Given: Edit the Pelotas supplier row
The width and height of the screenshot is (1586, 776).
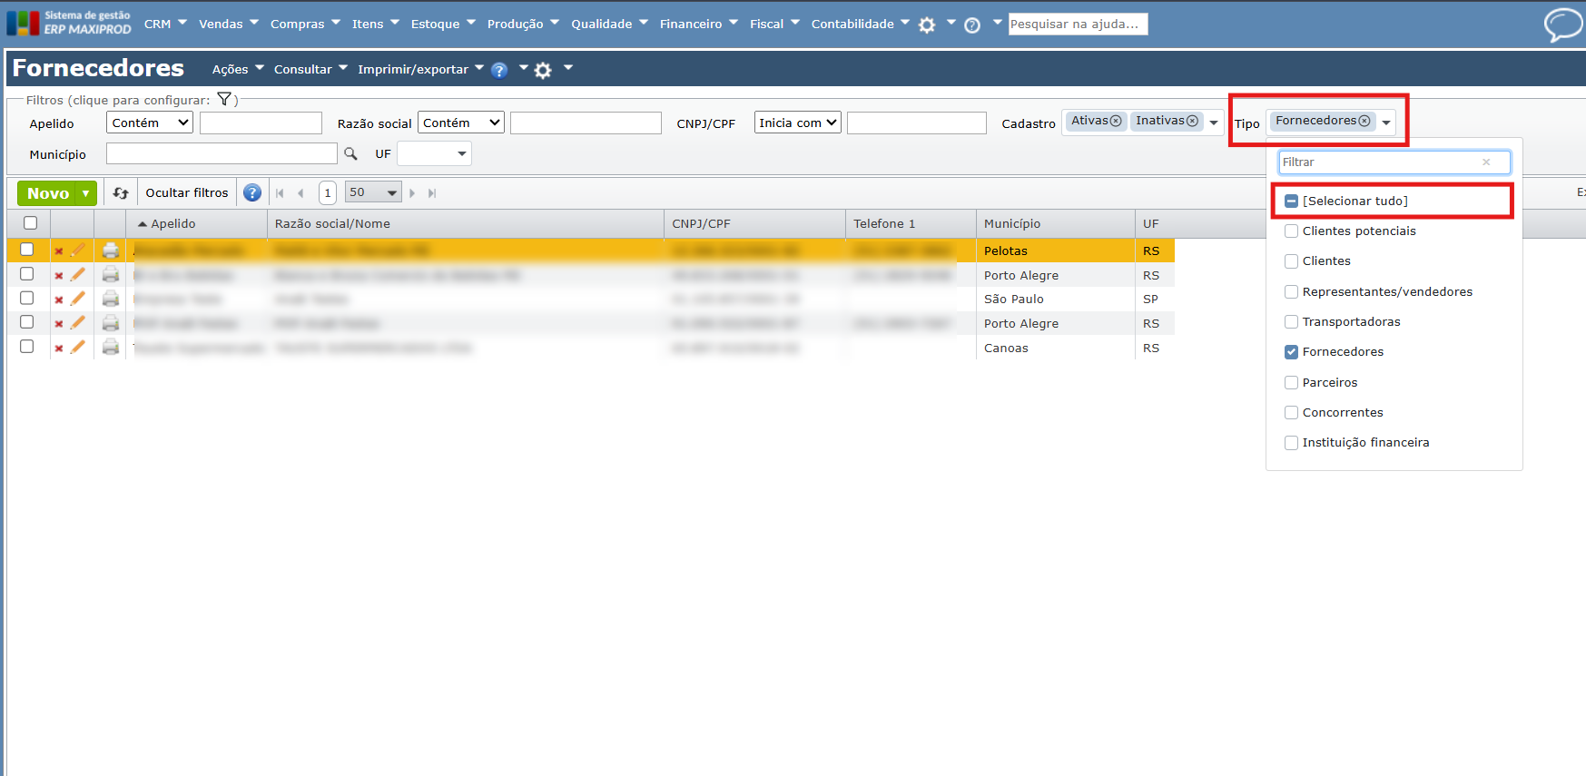Looking at the screenshot, I should pos(78,250).
